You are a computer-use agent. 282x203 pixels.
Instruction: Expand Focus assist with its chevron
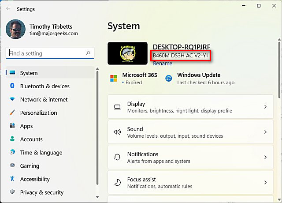265,182
